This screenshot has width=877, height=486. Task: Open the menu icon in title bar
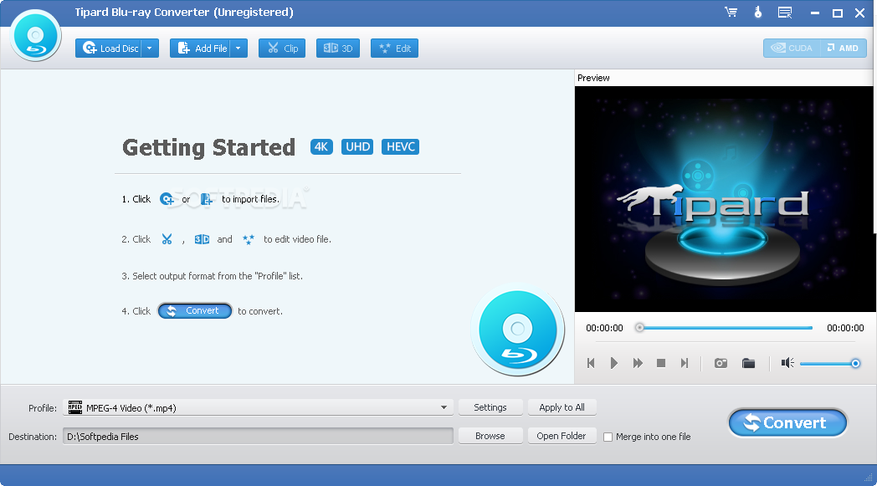pos(785,13)
